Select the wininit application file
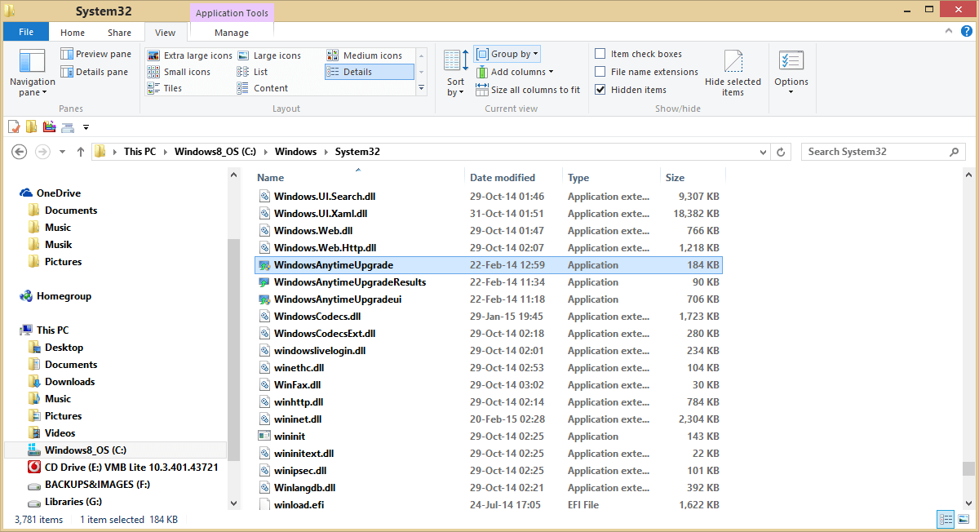Screen dimensions: 979x532 pos(488,437)
